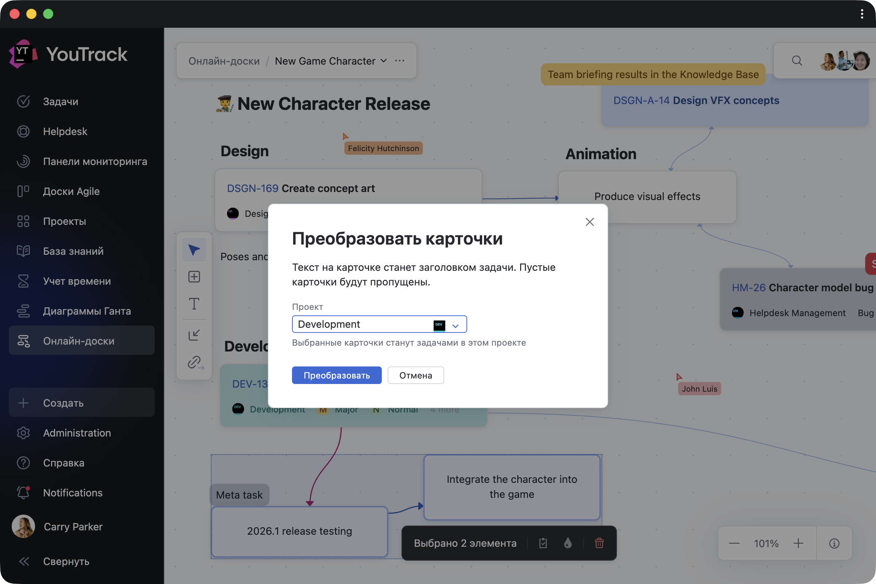The width and height of the screenshot is (876, 584).
Task: Click the trash icon in selection bar
Action: click(x=599, y=543)
